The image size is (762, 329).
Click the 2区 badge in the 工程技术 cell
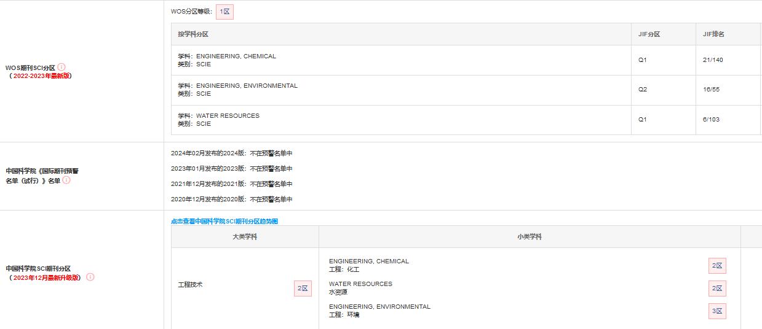(303, 288)
